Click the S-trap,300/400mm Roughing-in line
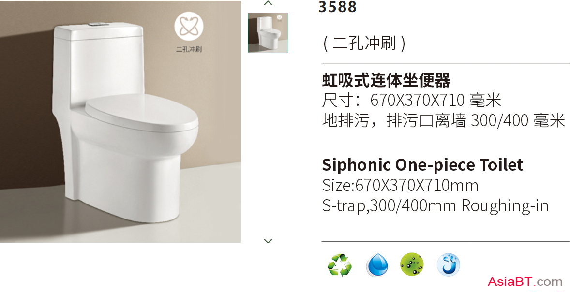This screenshot has width=570, height=292. [435, 206]
